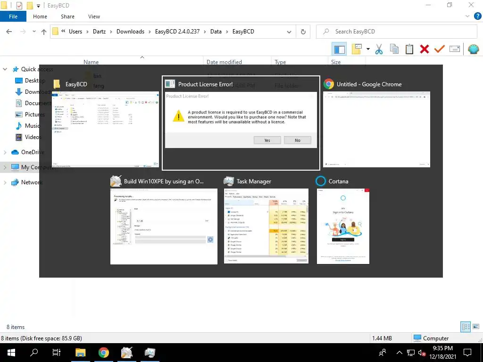This screenshot has height=362, width=483.
Task: Sort by Date modified column header
Action: click(x=224, y=62)
